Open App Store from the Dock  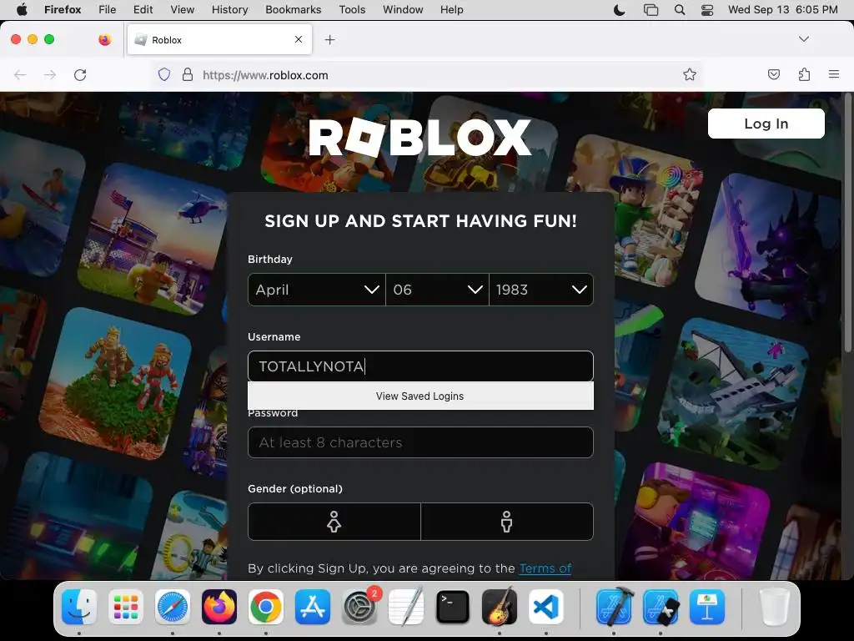click(x=313, y=607)
